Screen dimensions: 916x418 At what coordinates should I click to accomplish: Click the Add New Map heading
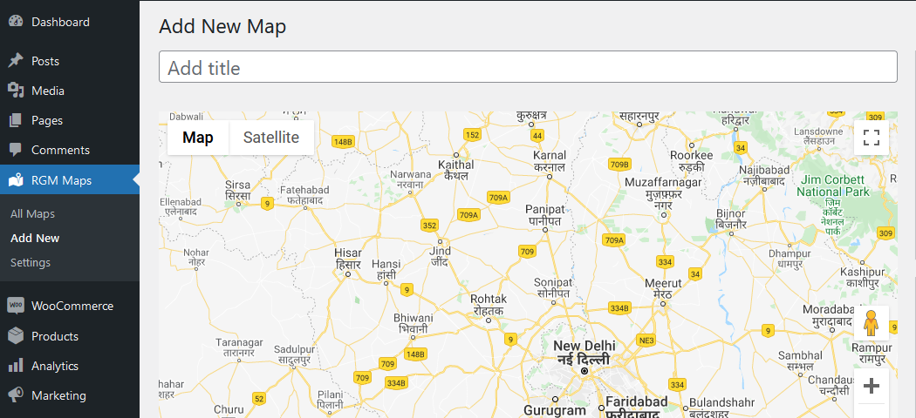pyautogui.click(x=222, y=26)
